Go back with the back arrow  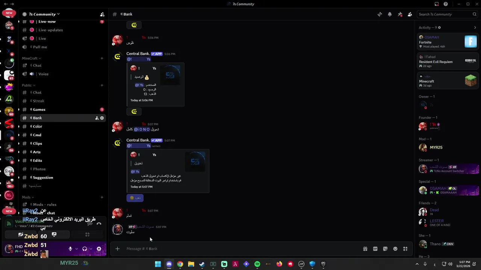coord(6,4)
